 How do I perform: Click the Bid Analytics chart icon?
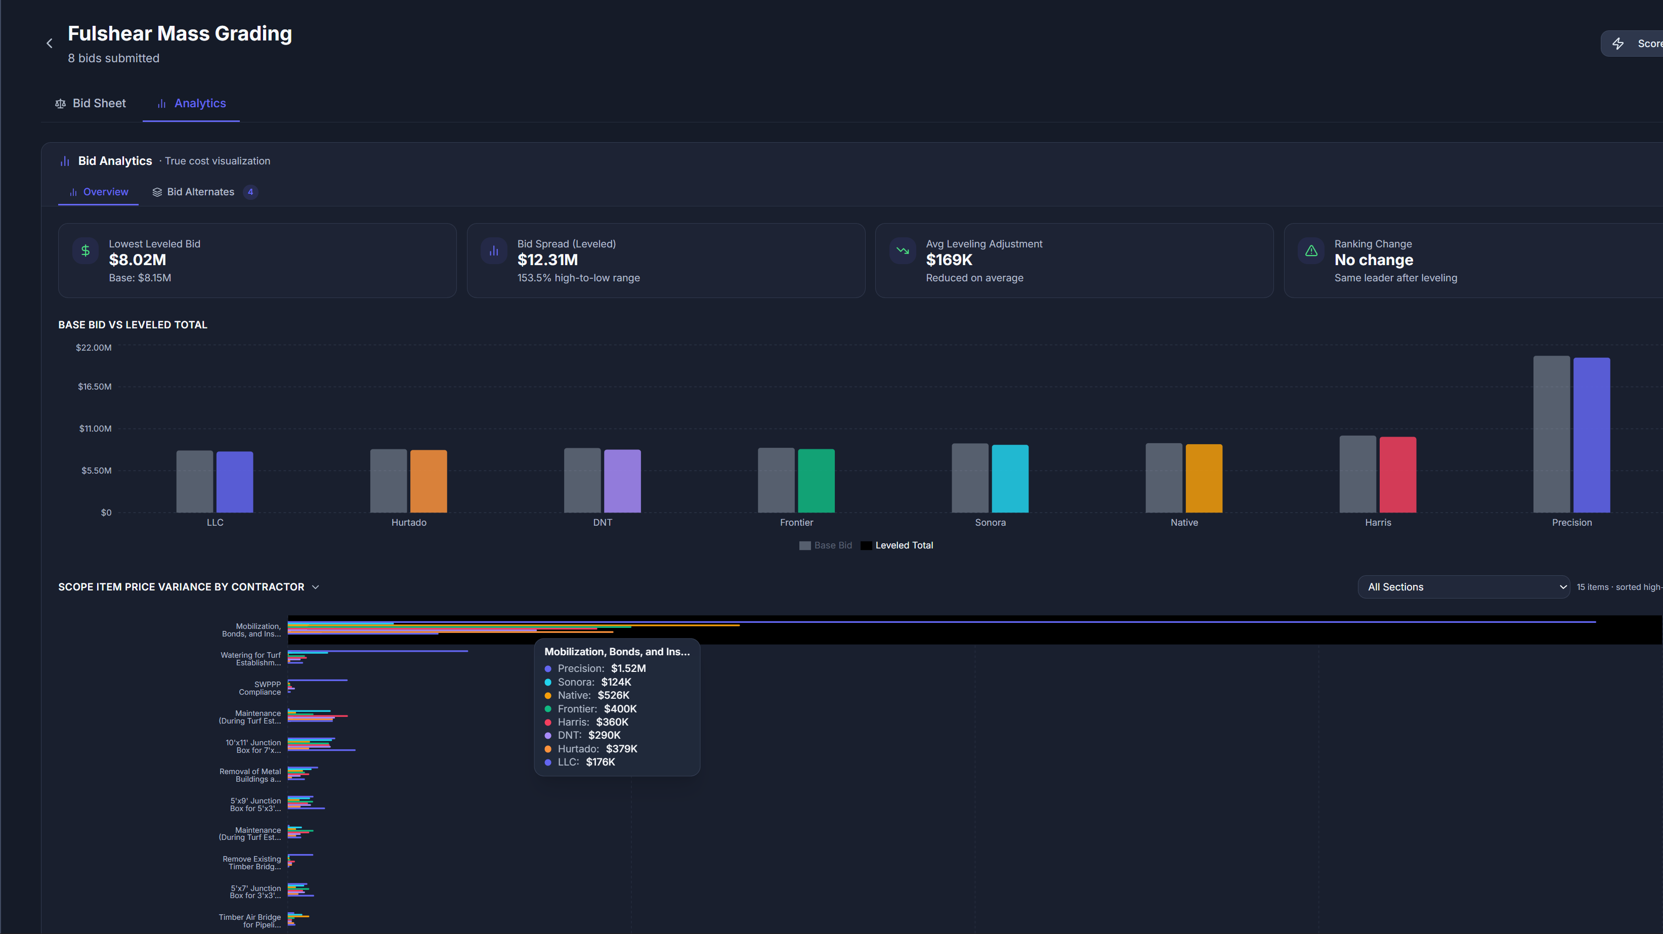(65, 161)
